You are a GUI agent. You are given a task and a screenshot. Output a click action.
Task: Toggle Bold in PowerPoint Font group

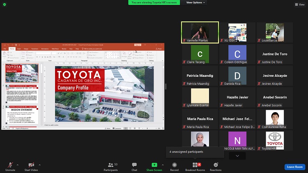click(x=37, y=57)
